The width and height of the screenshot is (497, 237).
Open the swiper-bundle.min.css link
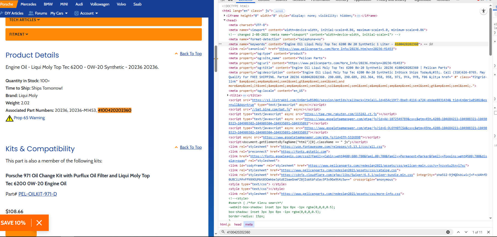coord(347,175)
